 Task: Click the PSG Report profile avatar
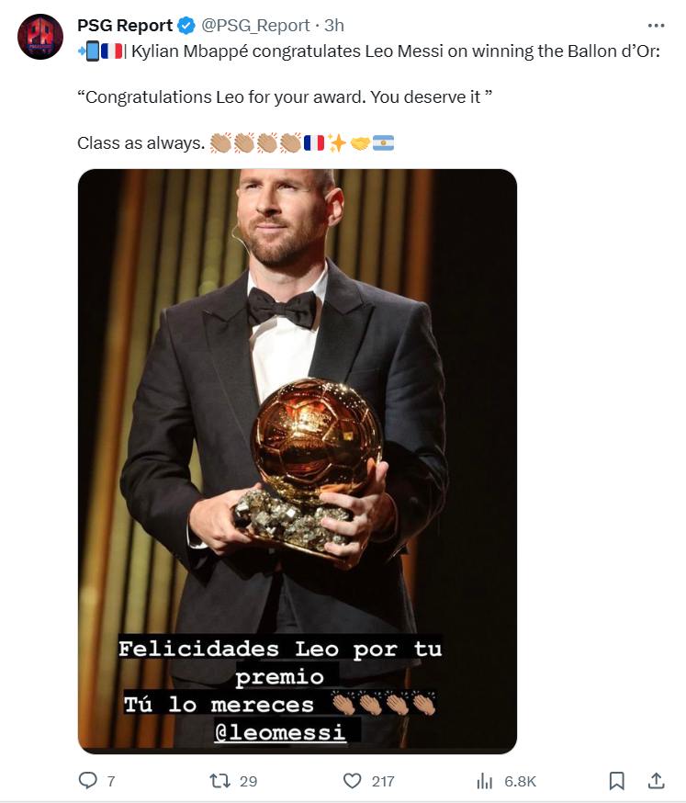coord(40,37)
